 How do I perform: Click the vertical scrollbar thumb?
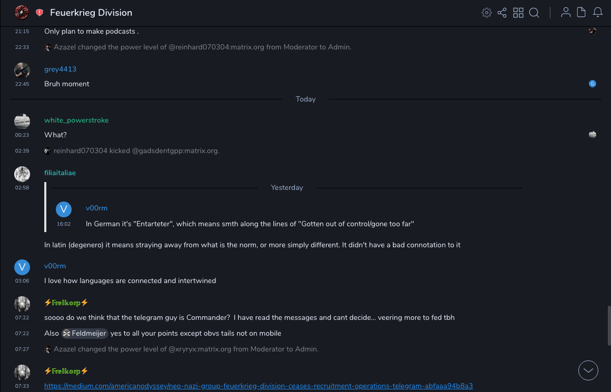(608, 326)
